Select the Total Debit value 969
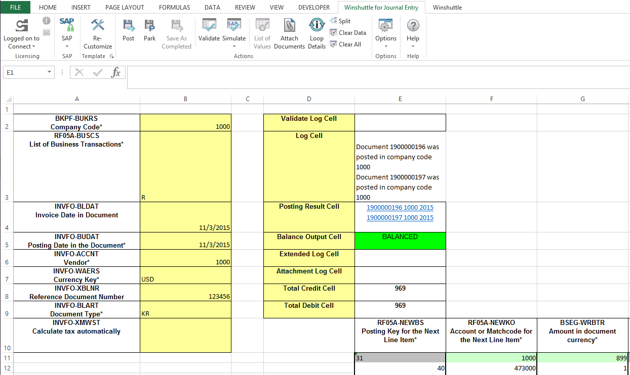The height and width of the screenshot is (375, 630). point(400,309)
